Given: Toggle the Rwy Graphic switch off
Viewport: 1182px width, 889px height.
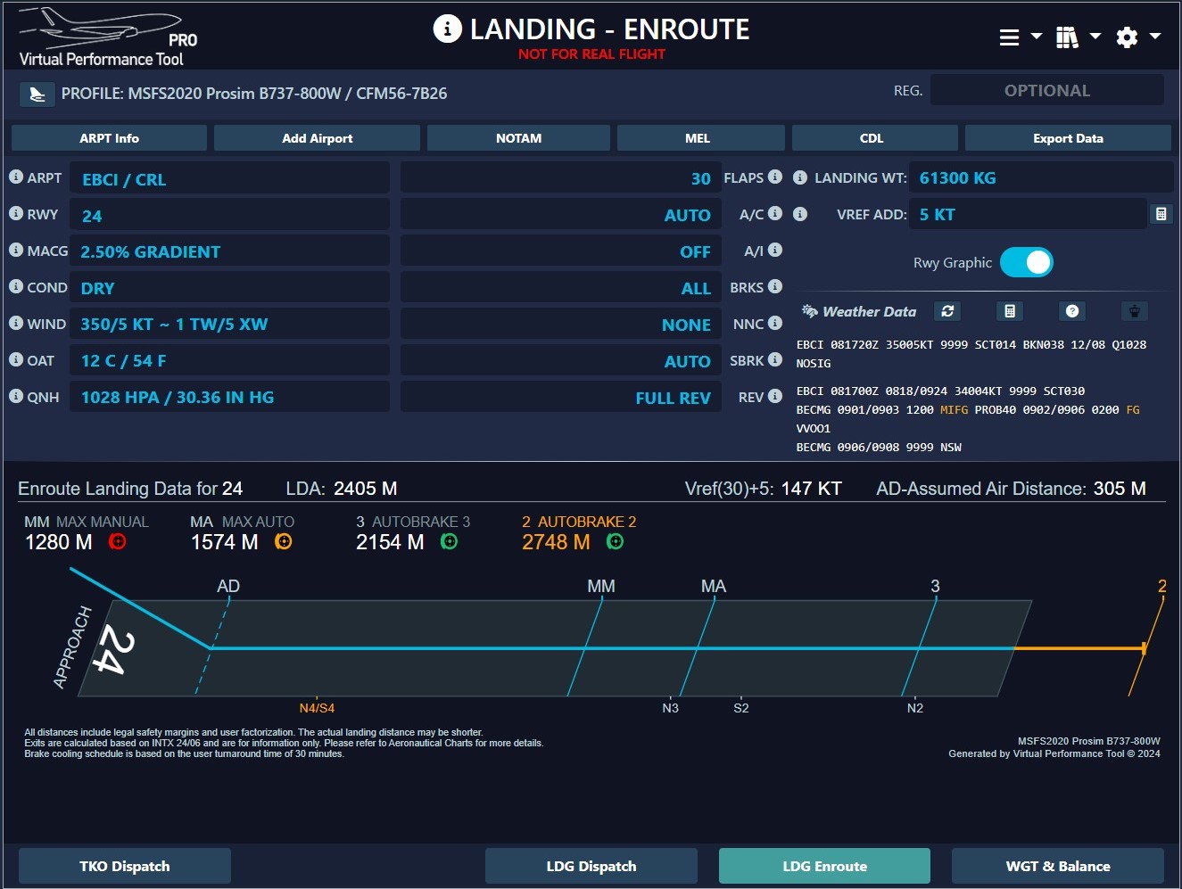Looking at the screenshot, I should point(1026,262).
